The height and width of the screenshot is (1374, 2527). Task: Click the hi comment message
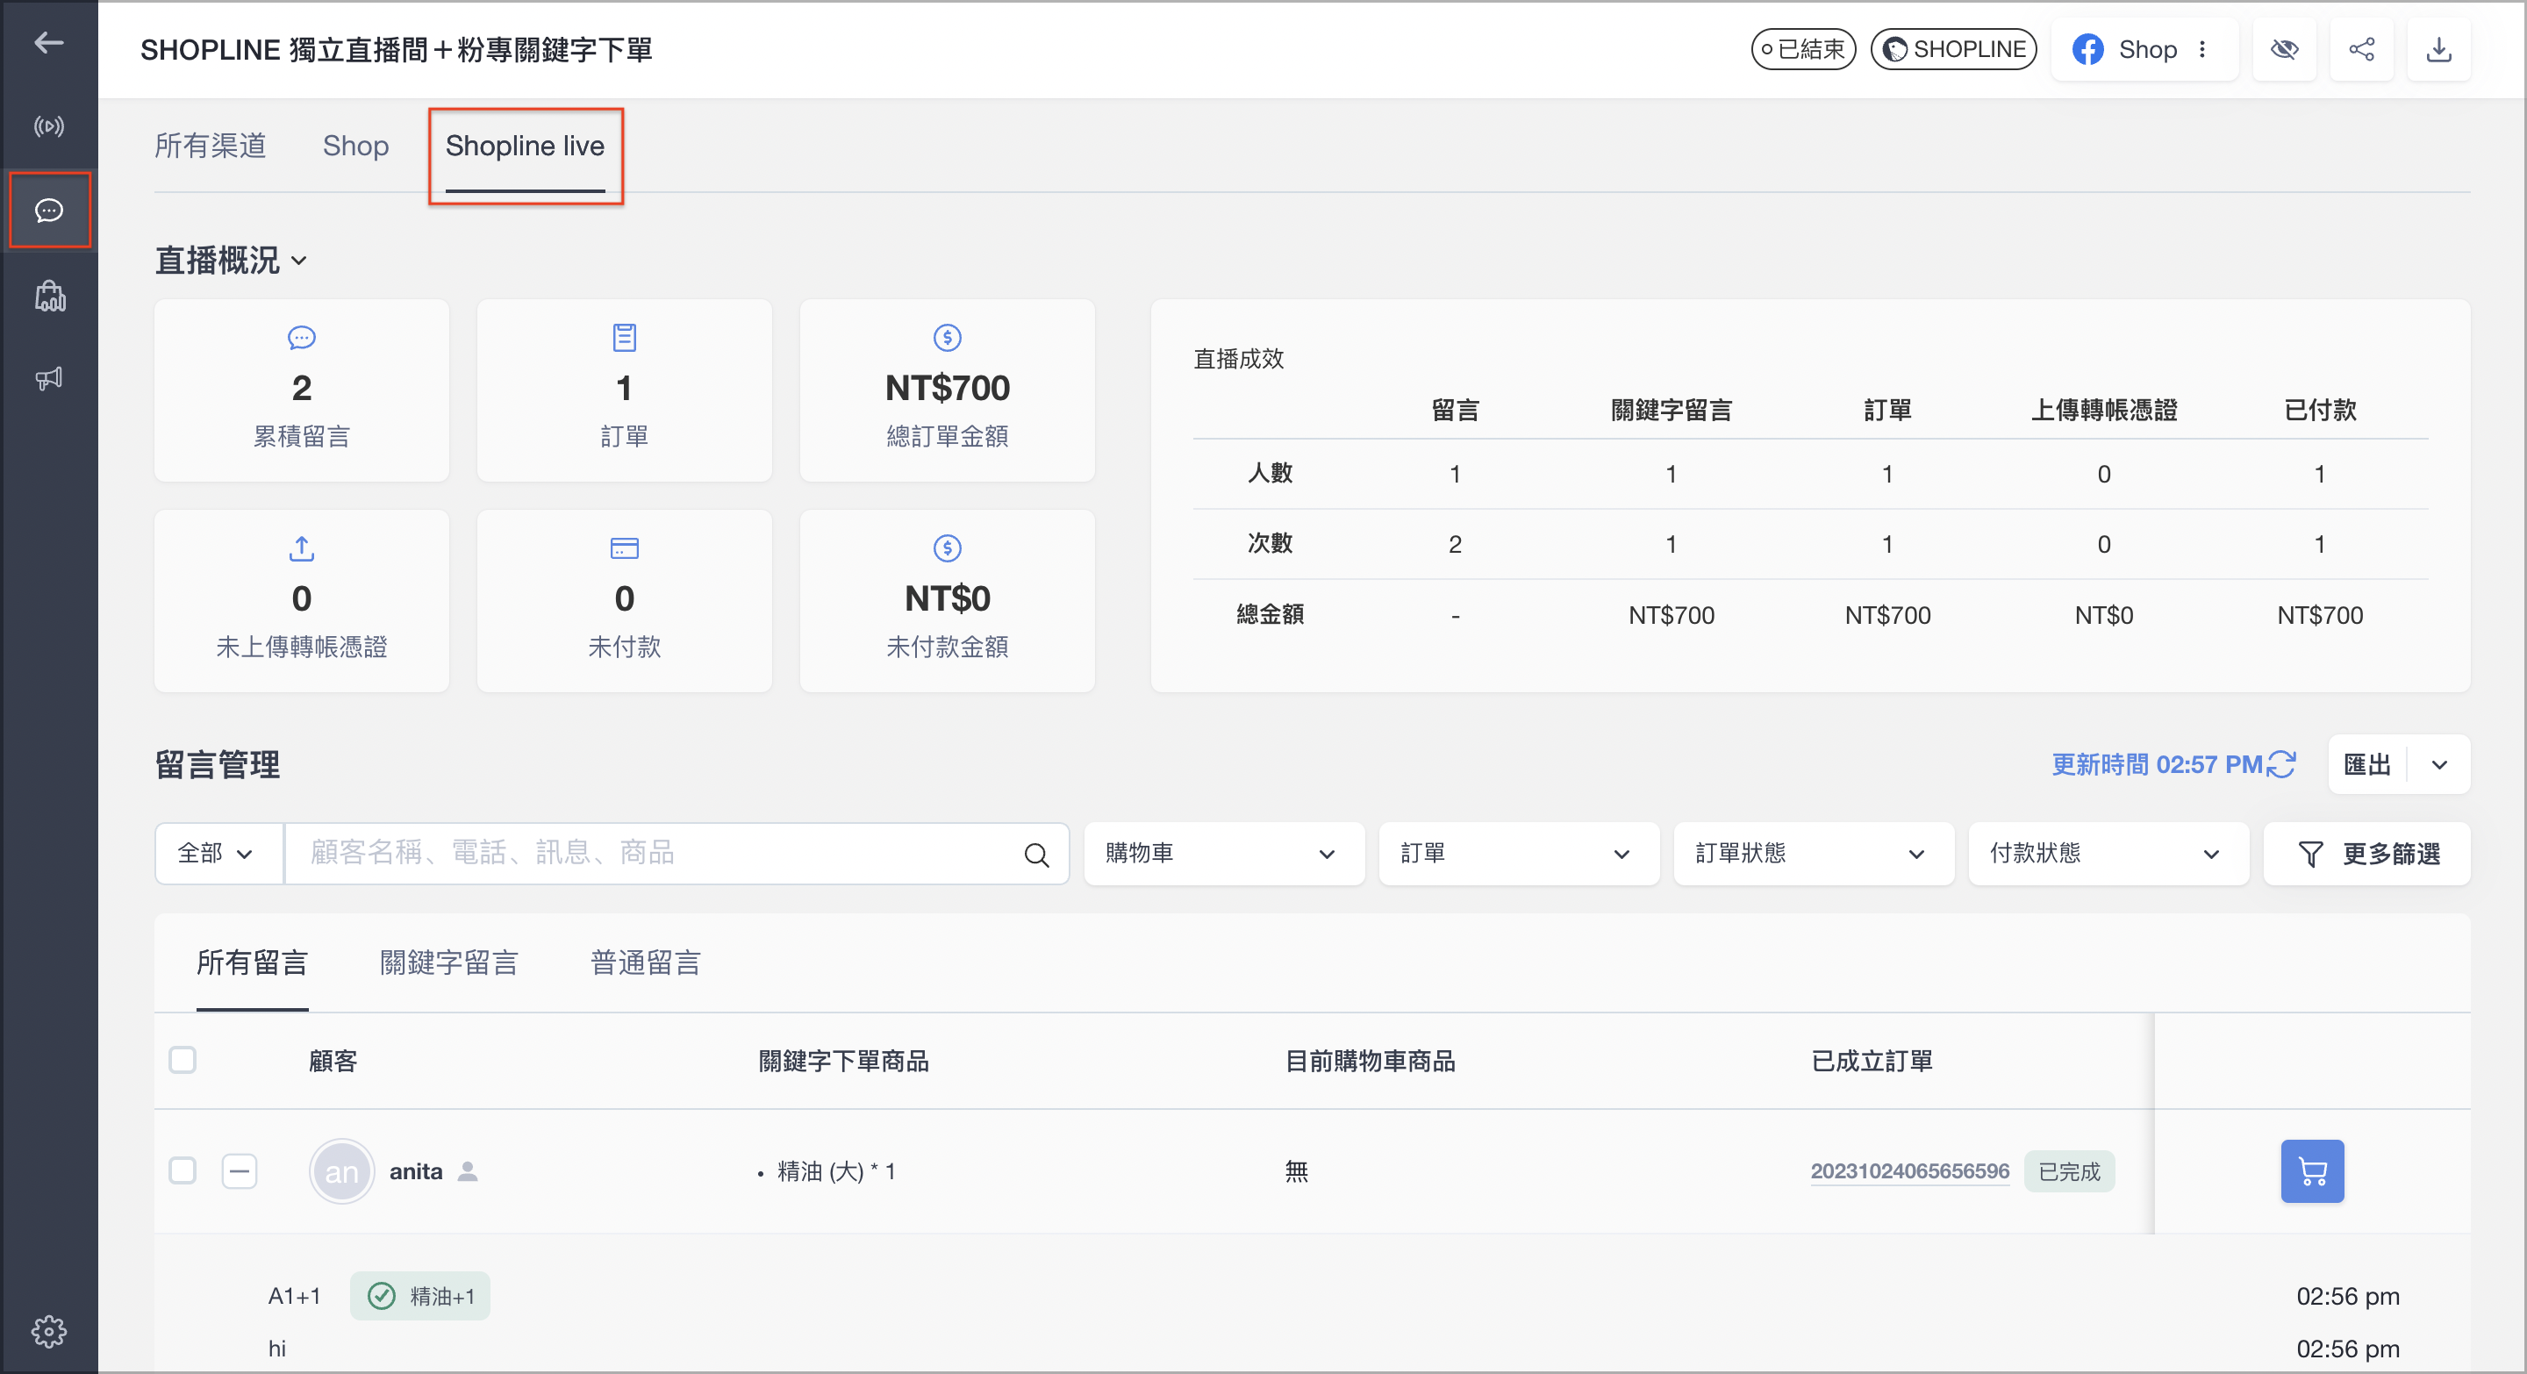click(x=277, y=1349)
